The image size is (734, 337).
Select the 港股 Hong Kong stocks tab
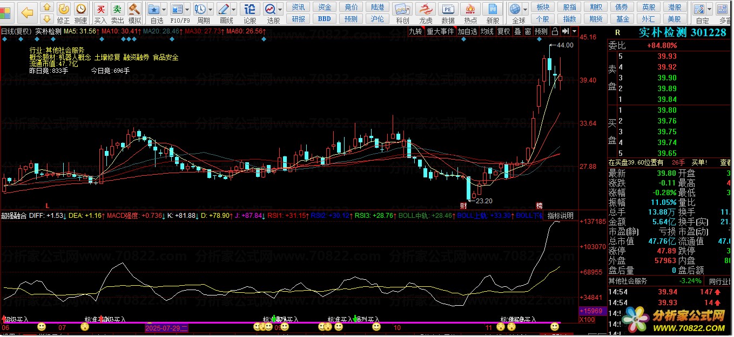[x=674, y=7]
